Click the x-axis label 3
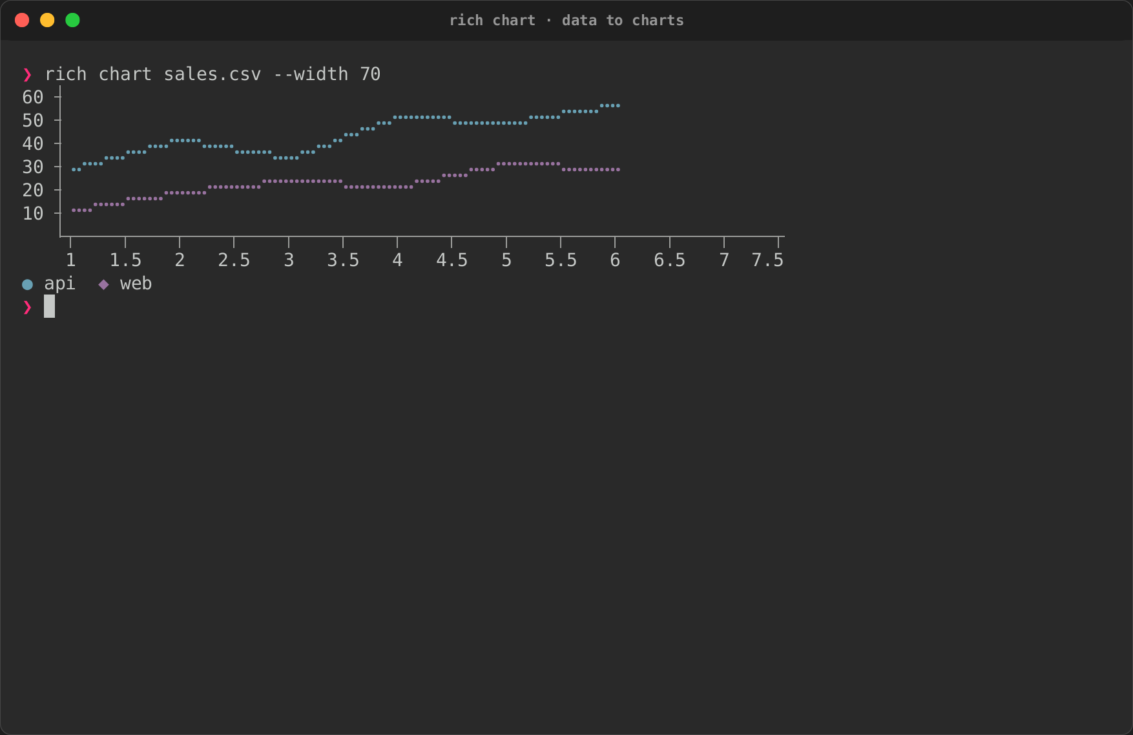 point(289,260)
